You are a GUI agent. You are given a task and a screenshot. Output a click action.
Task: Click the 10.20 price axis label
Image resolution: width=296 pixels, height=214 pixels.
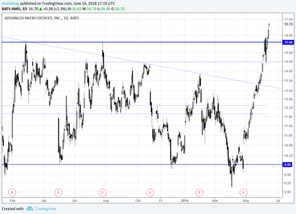tap(288, 156)
